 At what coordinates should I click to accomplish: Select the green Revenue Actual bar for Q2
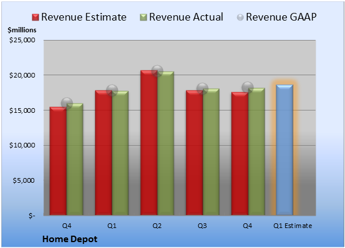coord(165,143)
